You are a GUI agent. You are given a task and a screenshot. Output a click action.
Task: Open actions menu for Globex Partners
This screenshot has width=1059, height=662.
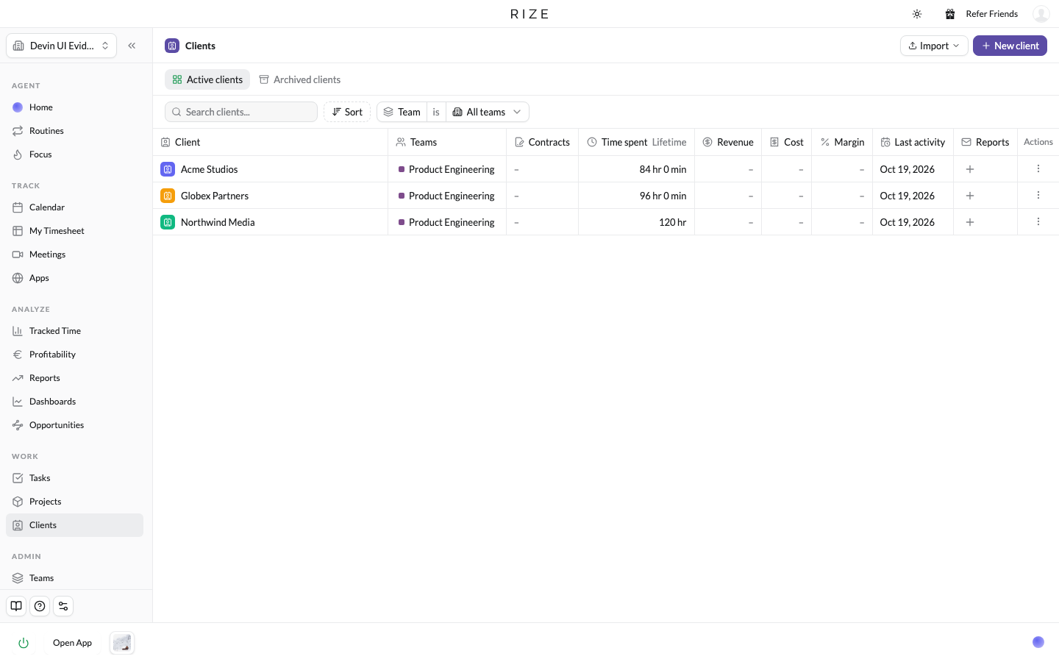click(1038, 196)
